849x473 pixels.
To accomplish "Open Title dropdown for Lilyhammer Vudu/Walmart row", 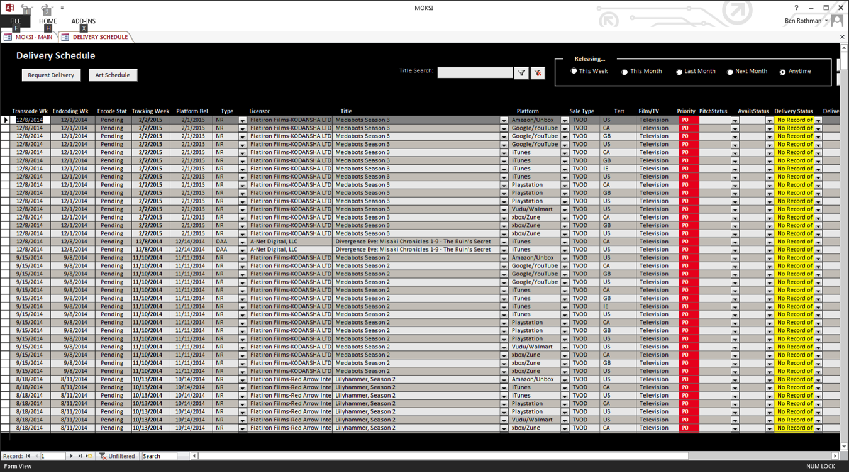I will click(504, 420).
